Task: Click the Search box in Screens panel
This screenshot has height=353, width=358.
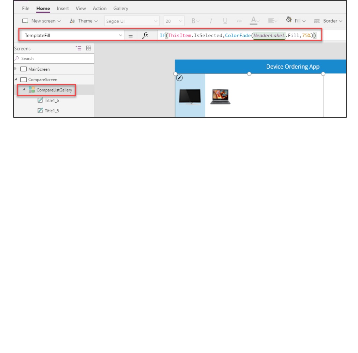Action: [54, 58]
